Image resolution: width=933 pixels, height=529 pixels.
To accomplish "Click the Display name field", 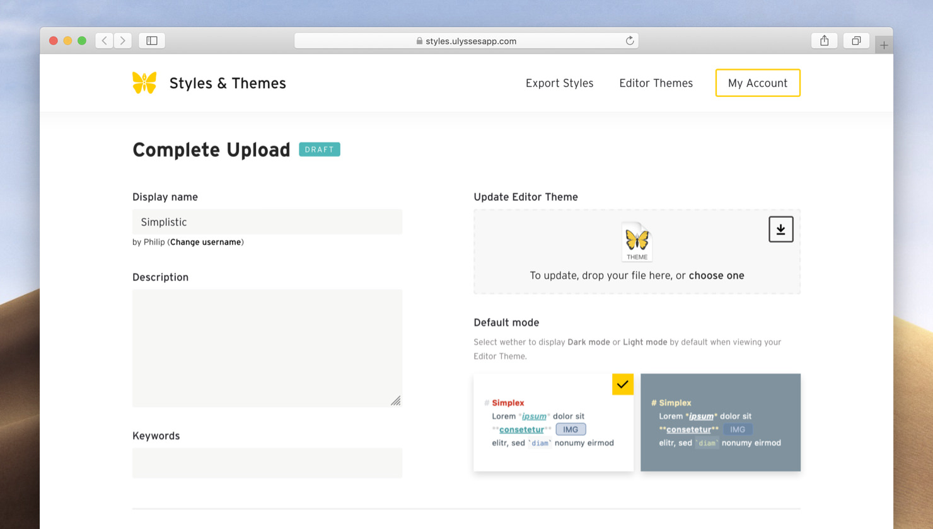I will 267,222.
